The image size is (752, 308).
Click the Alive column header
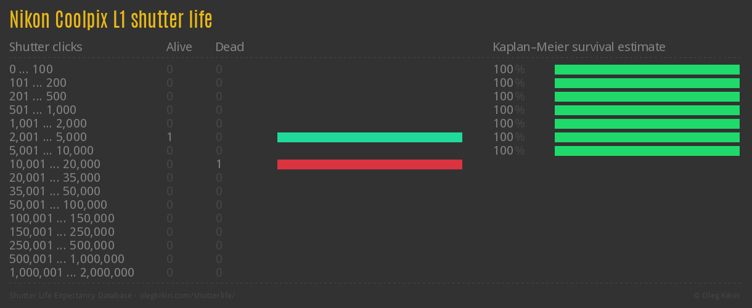179,47
